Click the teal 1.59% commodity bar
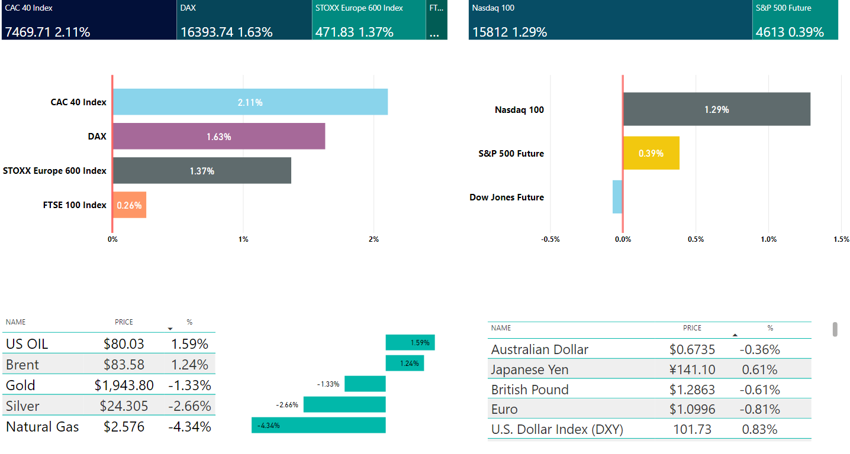This screenshot has width=850, height=454. pyautogui.click(x=410, y=342)
